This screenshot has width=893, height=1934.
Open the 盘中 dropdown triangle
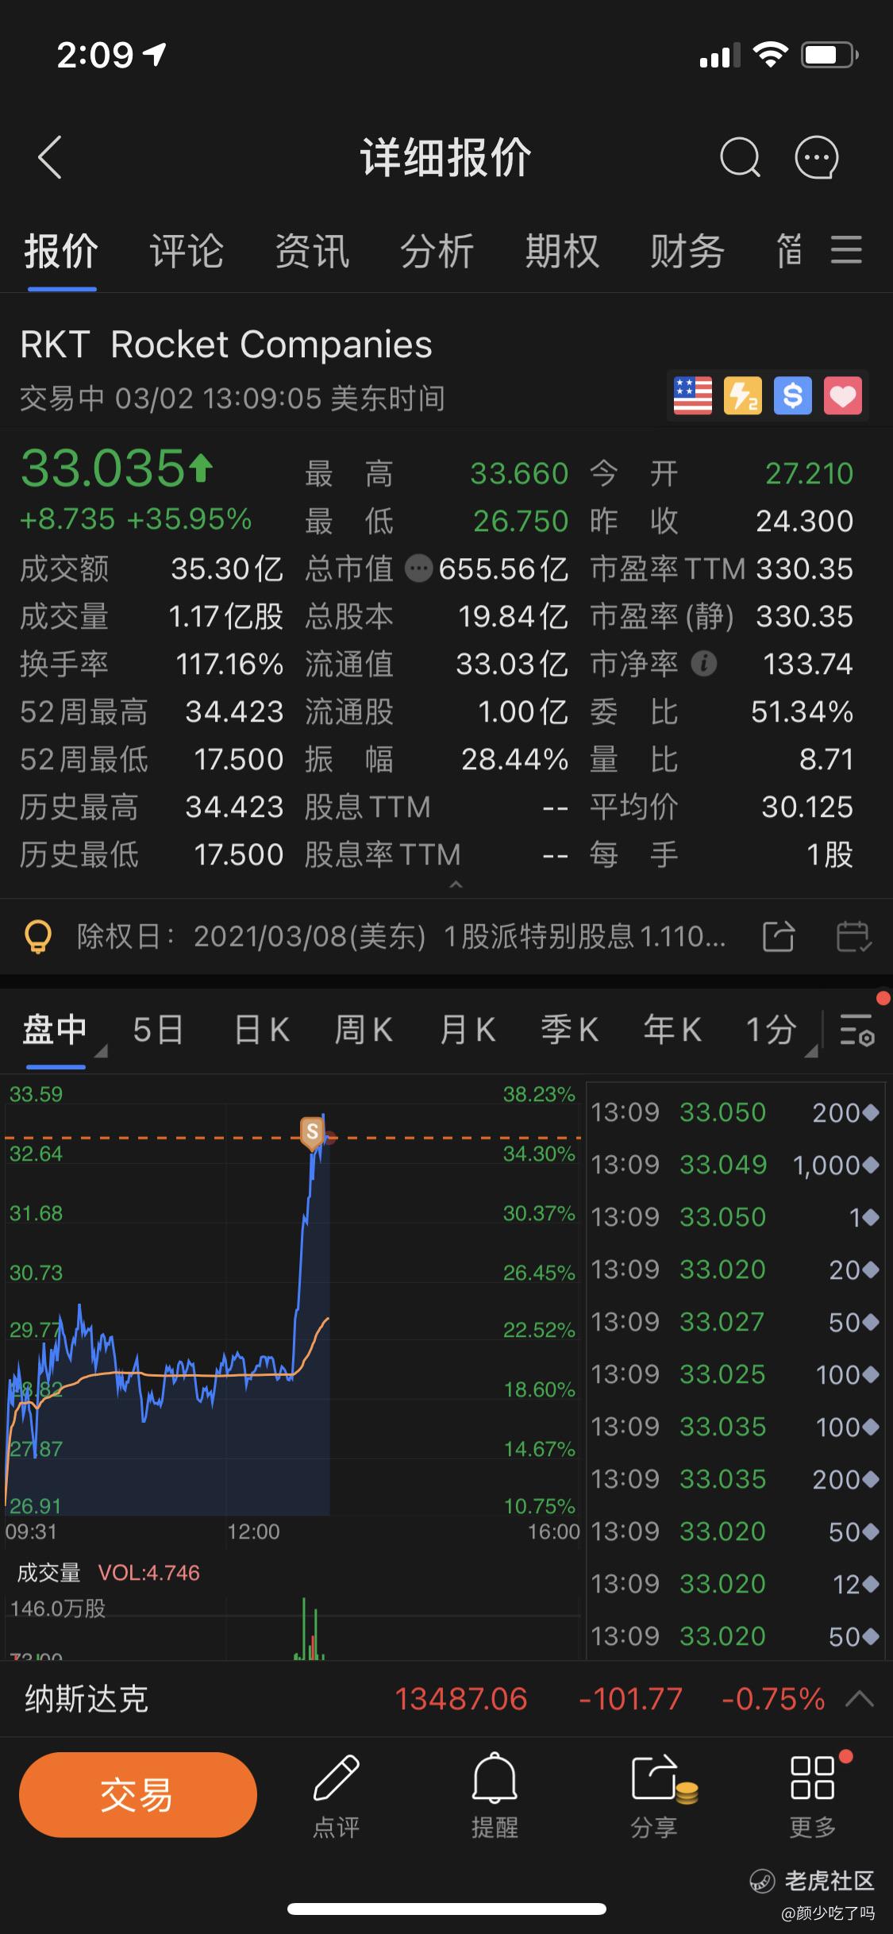101,1051
